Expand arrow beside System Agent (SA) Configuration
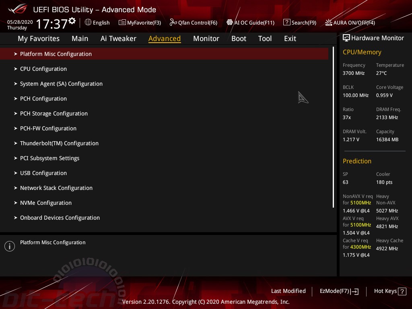The image size is (412, 309). 16,84
